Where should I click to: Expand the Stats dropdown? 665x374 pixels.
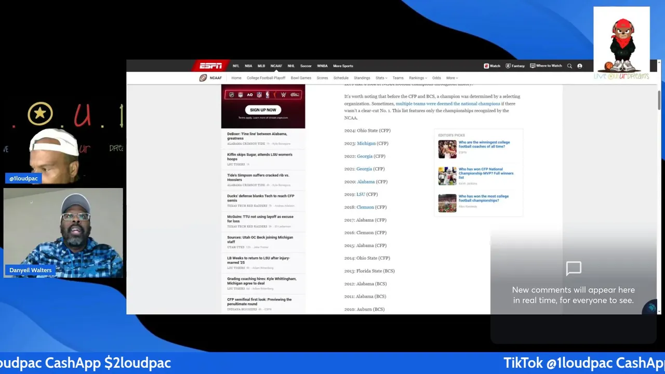click(381, 78)
